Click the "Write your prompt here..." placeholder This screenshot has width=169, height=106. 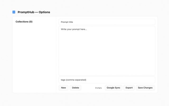coord(74,29)
